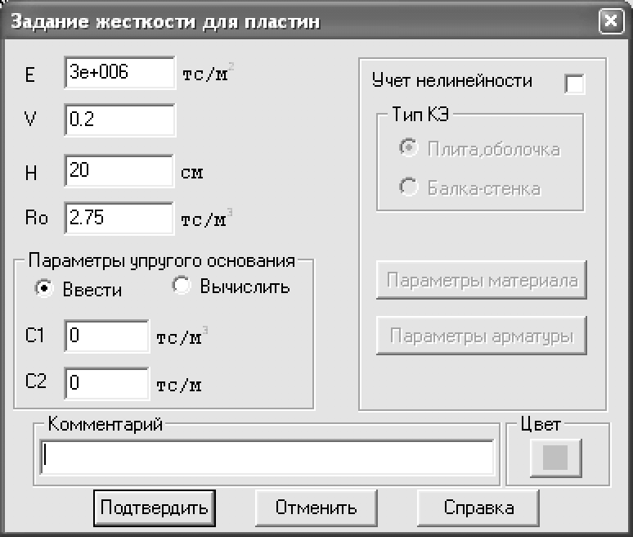Click the тс/м² unit label beside E
The height and width of the screenshot is (537, 633).
208,73
